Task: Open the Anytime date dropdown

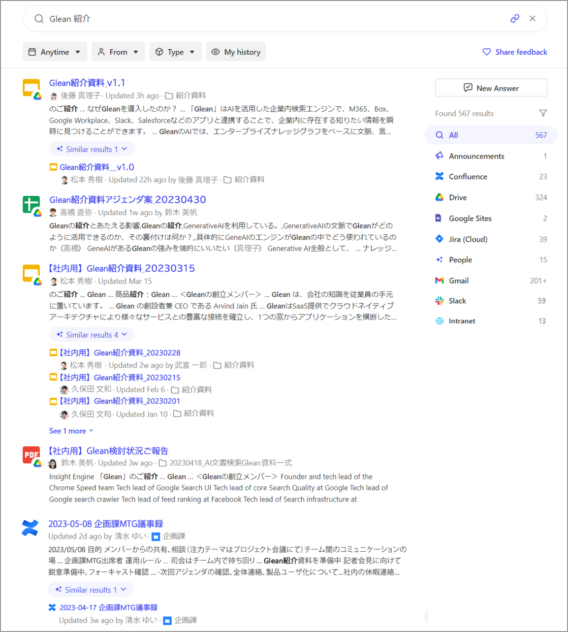Action: click(x=55, y=52)
